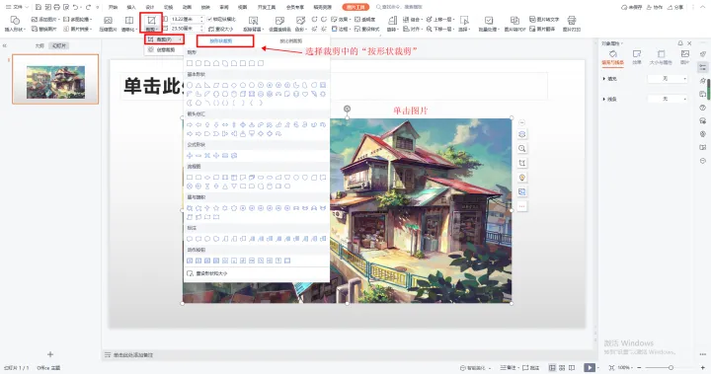Select the plus sign shape under 公式形状
Screen dimensions: 711x374
(190, 156)
